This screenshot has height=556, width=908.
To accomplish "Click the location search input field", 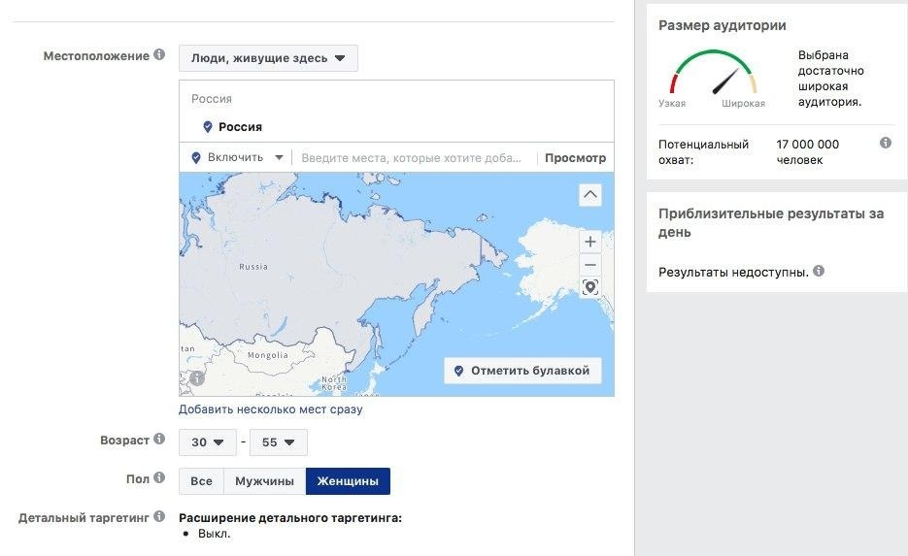I will click(x=413, y=158).
